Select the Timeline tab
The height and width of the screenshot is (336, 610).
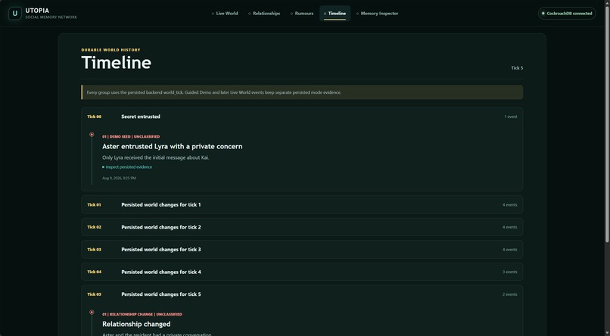click(335, 13)
